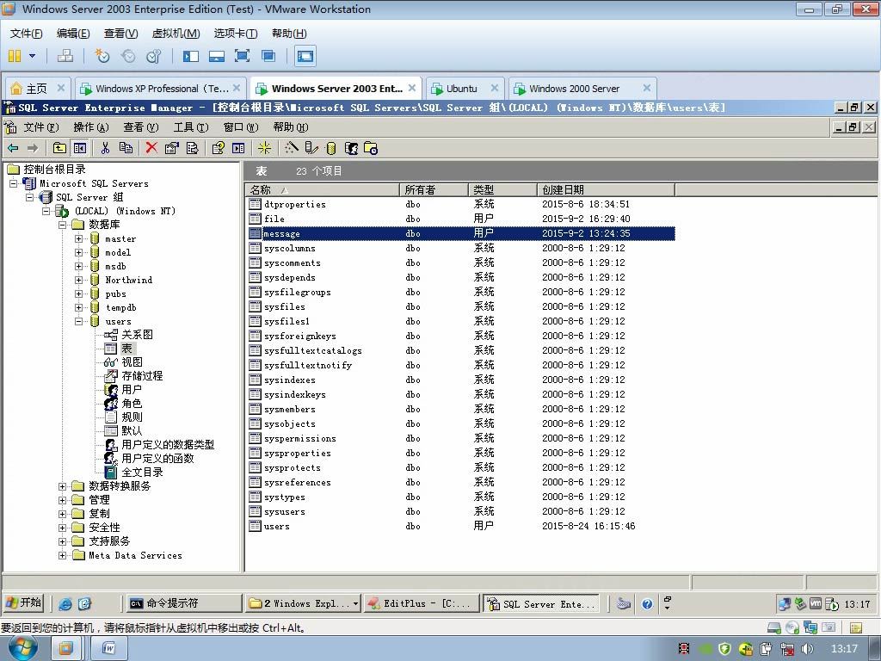Toggle the VMware thumbnail bar icon
The height and width of the screenshot is (661, 881).
[x=216, y=56]
